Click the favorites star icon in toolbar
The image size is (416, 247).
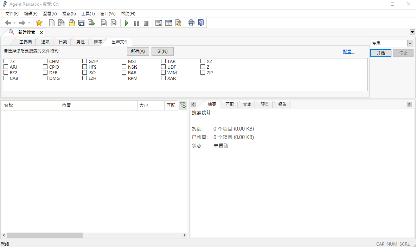[x=39, y=23]
